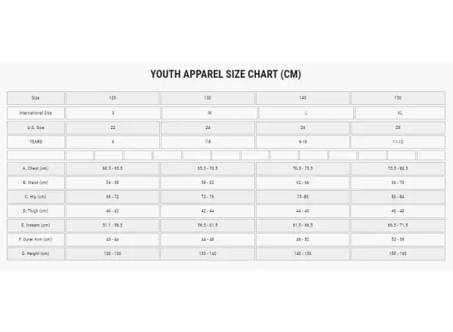453x332 pixels.
Task: Select the XL international size cell
Action: click(x=400, y=113)
